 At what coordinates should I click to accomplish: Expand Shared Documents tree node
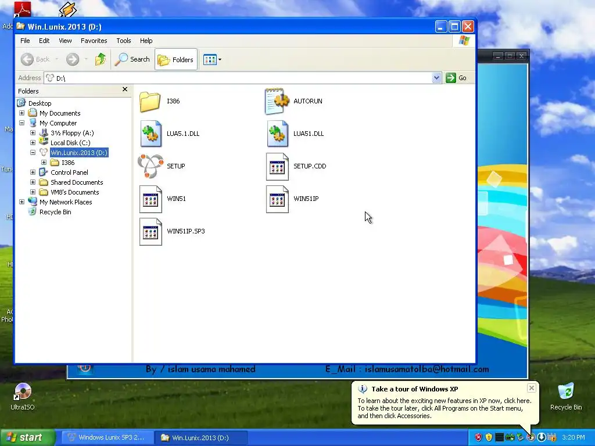click(x=33, y=182)
